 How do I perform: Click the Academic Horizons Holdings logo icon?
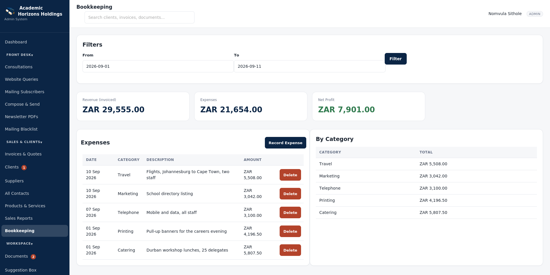(10, 11)
